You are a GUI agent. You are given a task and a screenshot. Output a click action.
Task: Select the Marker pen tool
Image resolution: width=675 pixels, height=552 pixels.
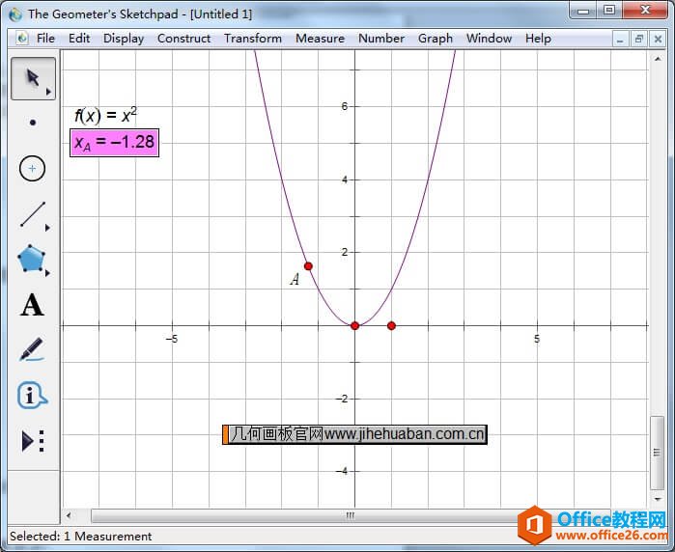coord(32,349)
